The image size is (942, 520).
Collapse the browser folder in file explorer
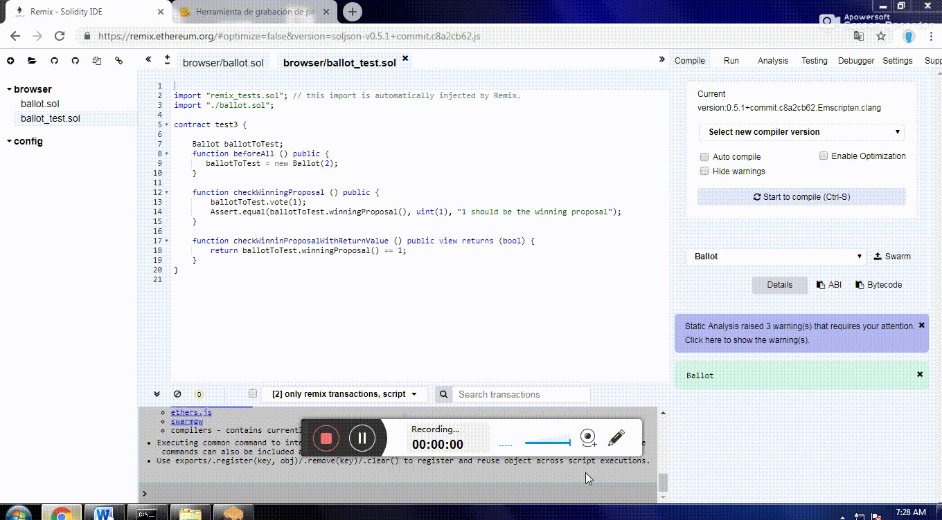pyautogui.click(x=10, y=89)
